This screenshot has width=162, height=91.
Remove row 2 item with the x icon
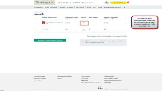pos(126,29)
